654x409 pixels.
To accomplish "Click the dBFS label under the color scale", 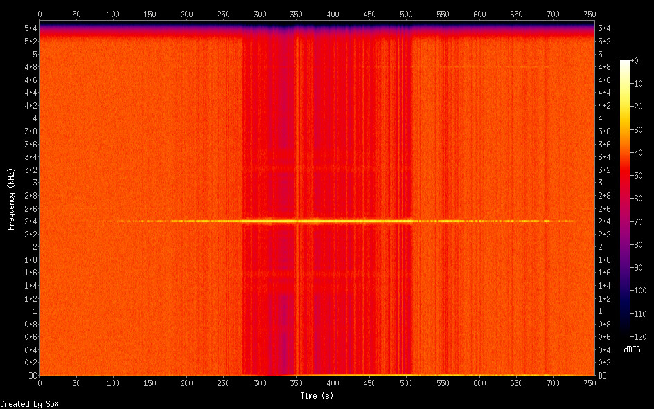I will (x=632, y=349).
